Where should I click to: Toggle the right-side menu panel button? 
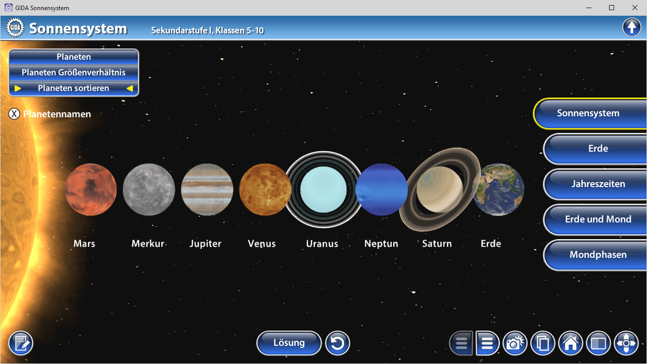pyautogui.click(x=487, y=344)
